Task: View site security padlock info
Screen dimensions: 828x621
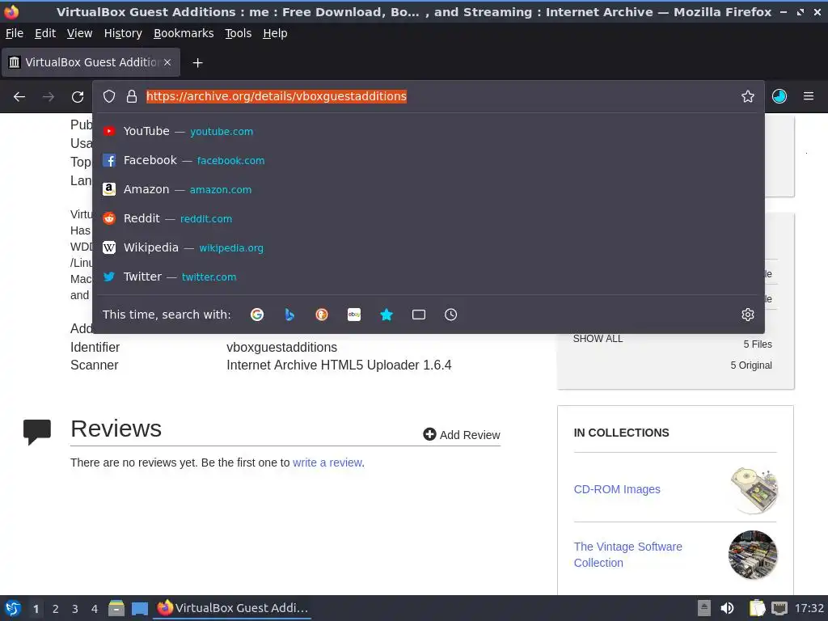Action: click(x=132, y=96)
